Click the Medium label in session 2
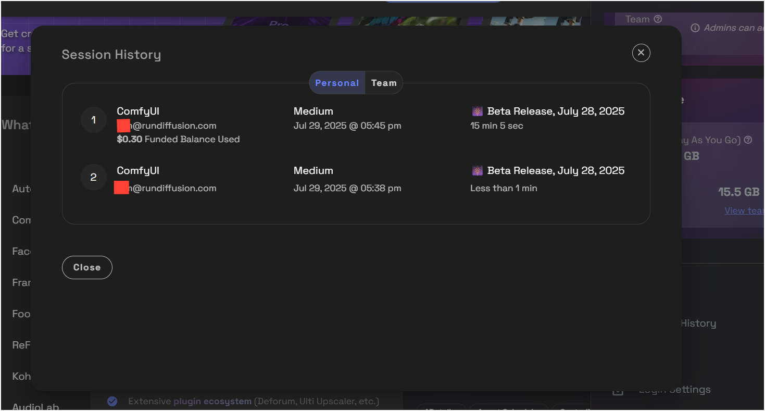The image size is (765, 411). [313, 171]
